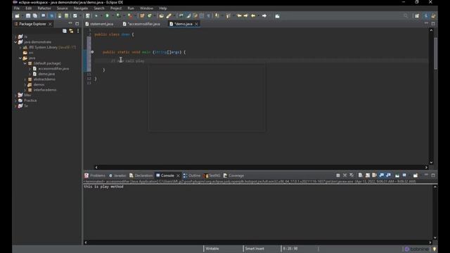Click the forward navigation arrow icon
Screen dimensions: 450x253
coord(264,15)
